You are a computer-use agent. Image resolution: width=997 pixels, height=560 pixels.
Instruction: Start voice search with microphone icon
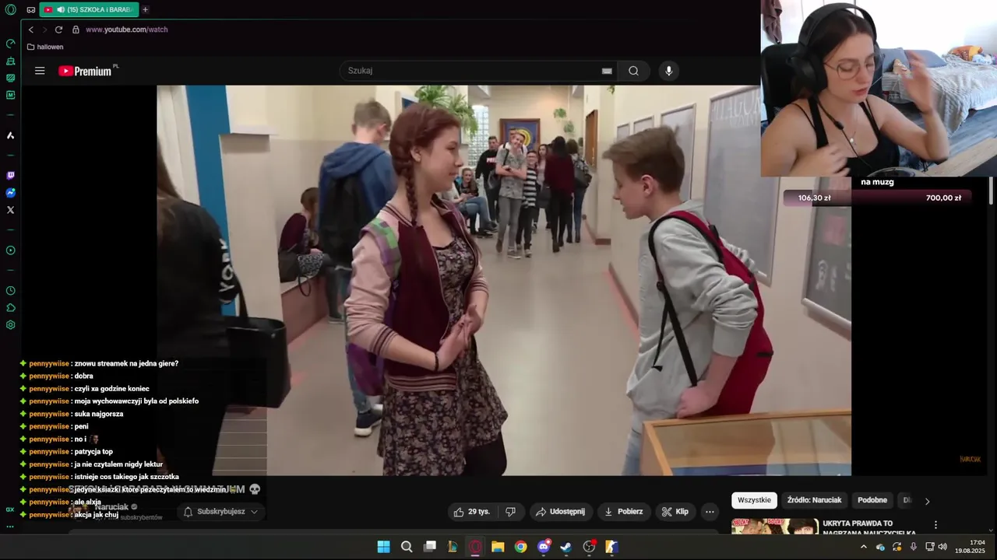click(x=668, y=71)
